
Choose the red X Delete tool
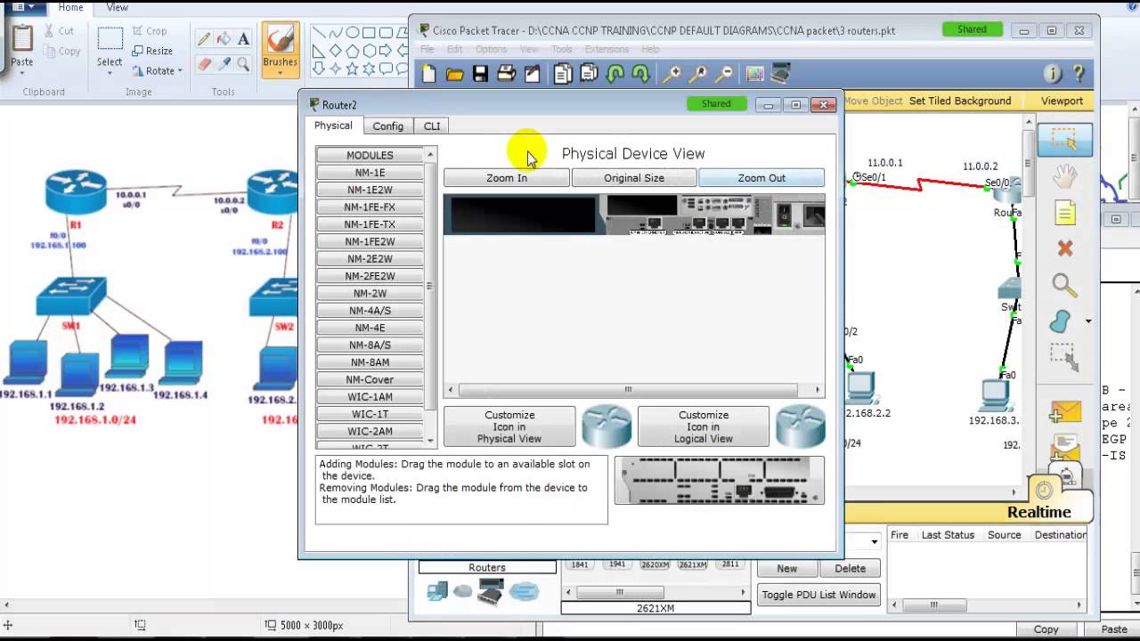[x=1064, y=248]
